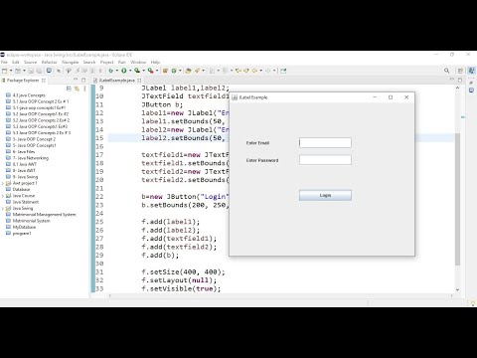Click the editor horizontal scrollbar
Image resolution: width=477 pixels, height=358 pixels.
point(280,295)
